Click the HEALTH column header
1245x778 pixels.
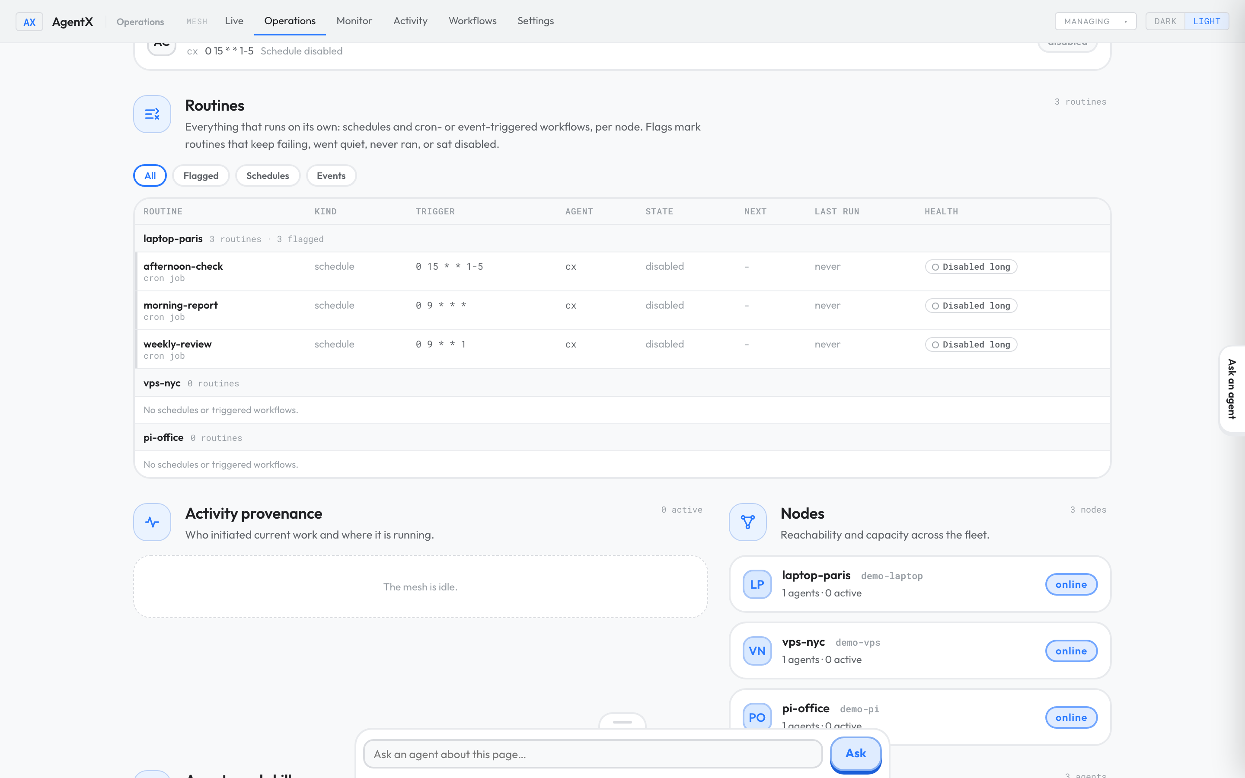tap(941, 211)
